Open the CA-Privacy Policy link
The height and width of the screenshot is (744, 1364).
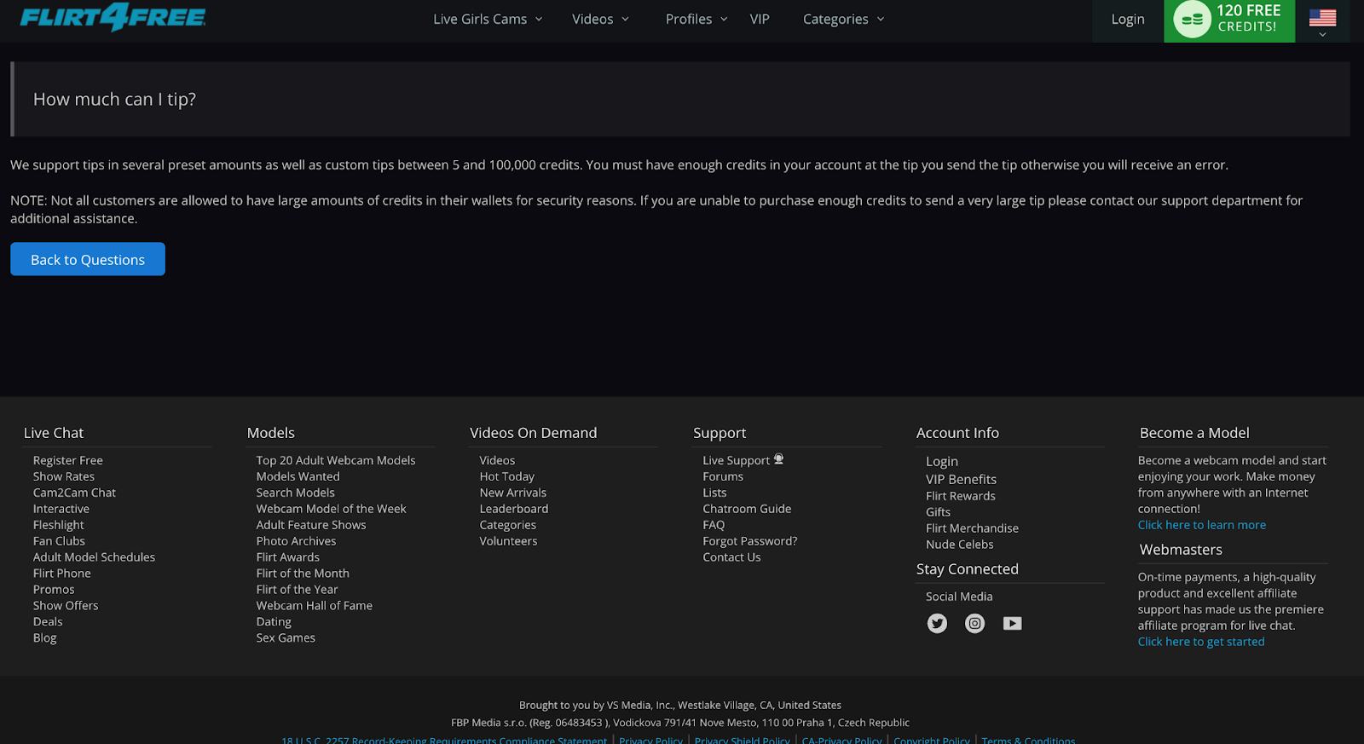pyautogui.click(x=842, y=740)
